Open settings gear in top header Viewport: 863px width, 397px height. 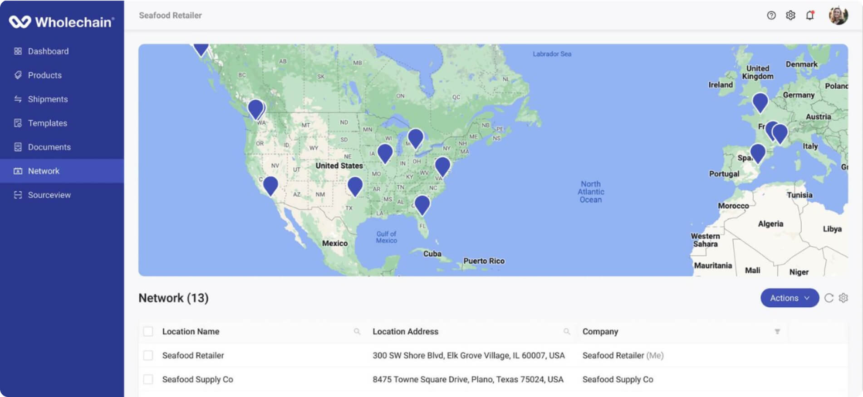tap(790, 15)
